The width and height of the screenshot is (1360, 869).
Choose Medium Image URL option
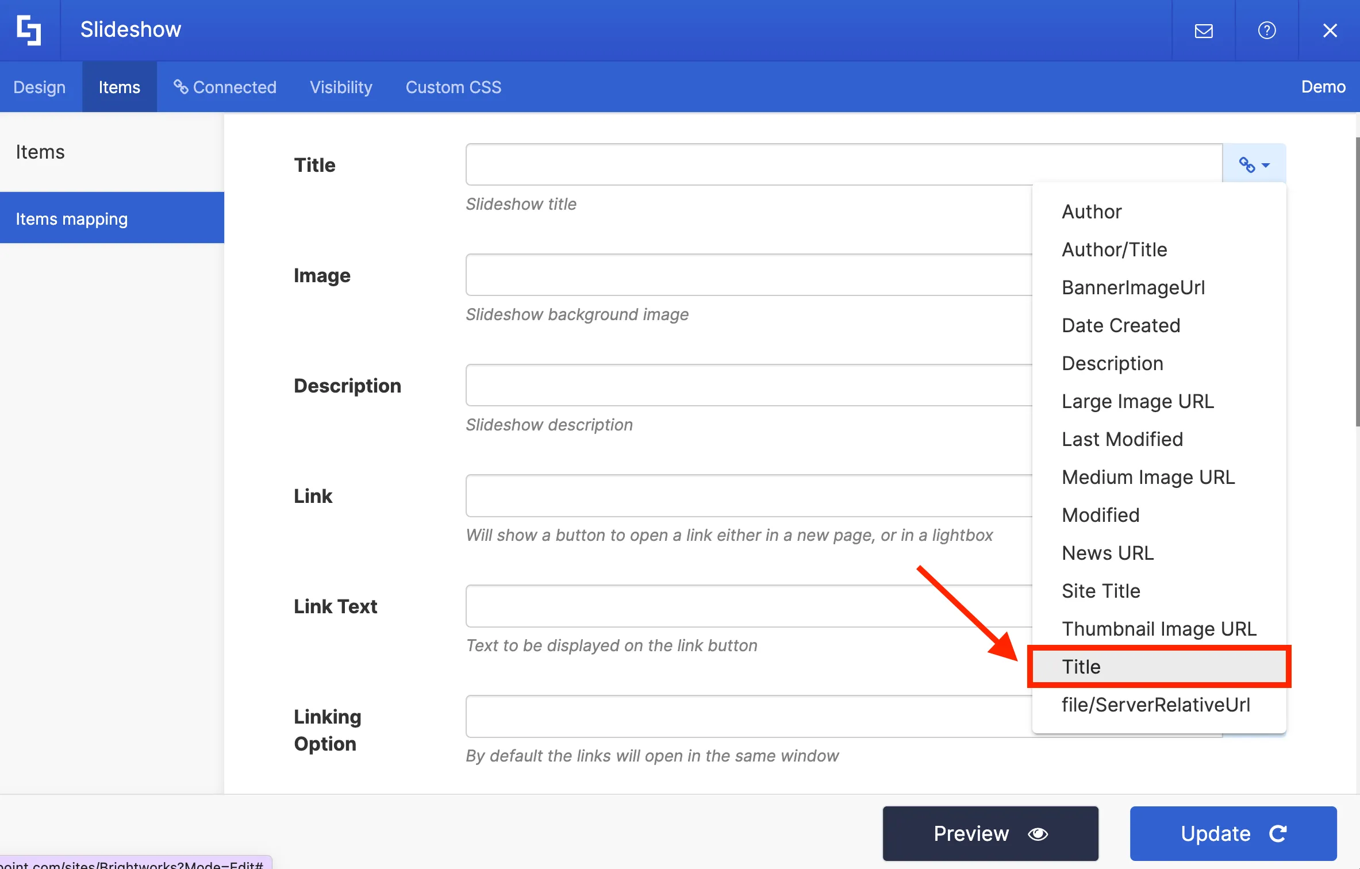coord(1159,477)
